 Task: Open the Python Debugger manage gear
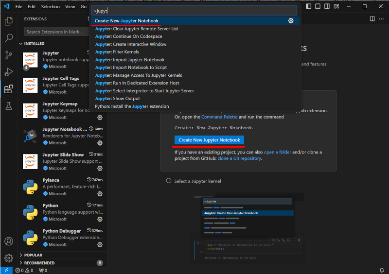click(x=100, y=245)
